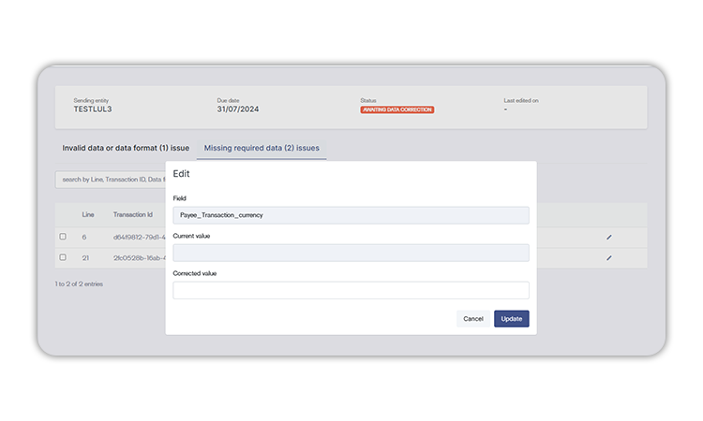Click line number 21 in the table
Viewport: 703px width, 421px height.
[x=85, y=257]
